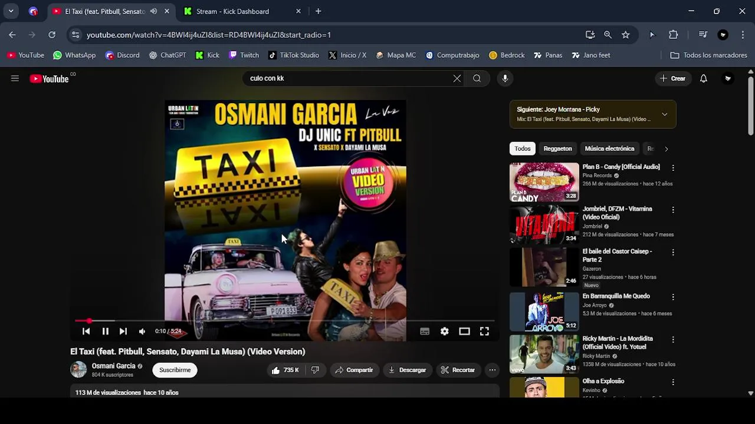
Task: Open the extensions puzzle icon
Action: 674,35
